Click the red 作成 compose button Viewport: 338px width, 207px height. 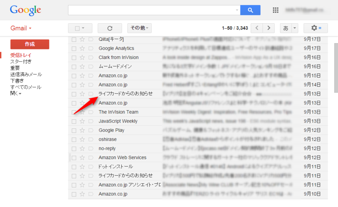pos(30,44)
